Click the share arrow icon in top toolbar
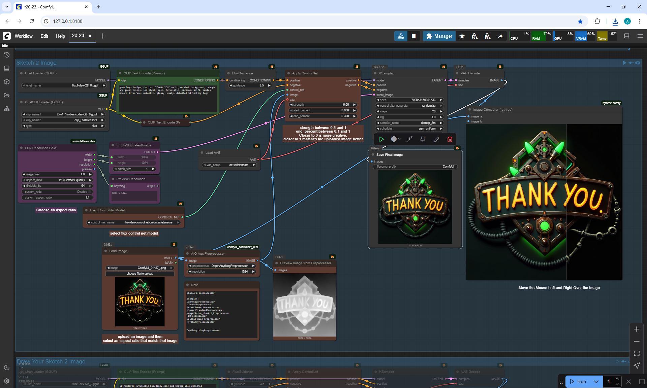Screen dimensions: 647x388 500,36
